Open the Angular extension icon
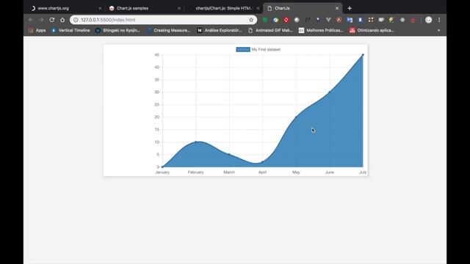 click(339, 20)
